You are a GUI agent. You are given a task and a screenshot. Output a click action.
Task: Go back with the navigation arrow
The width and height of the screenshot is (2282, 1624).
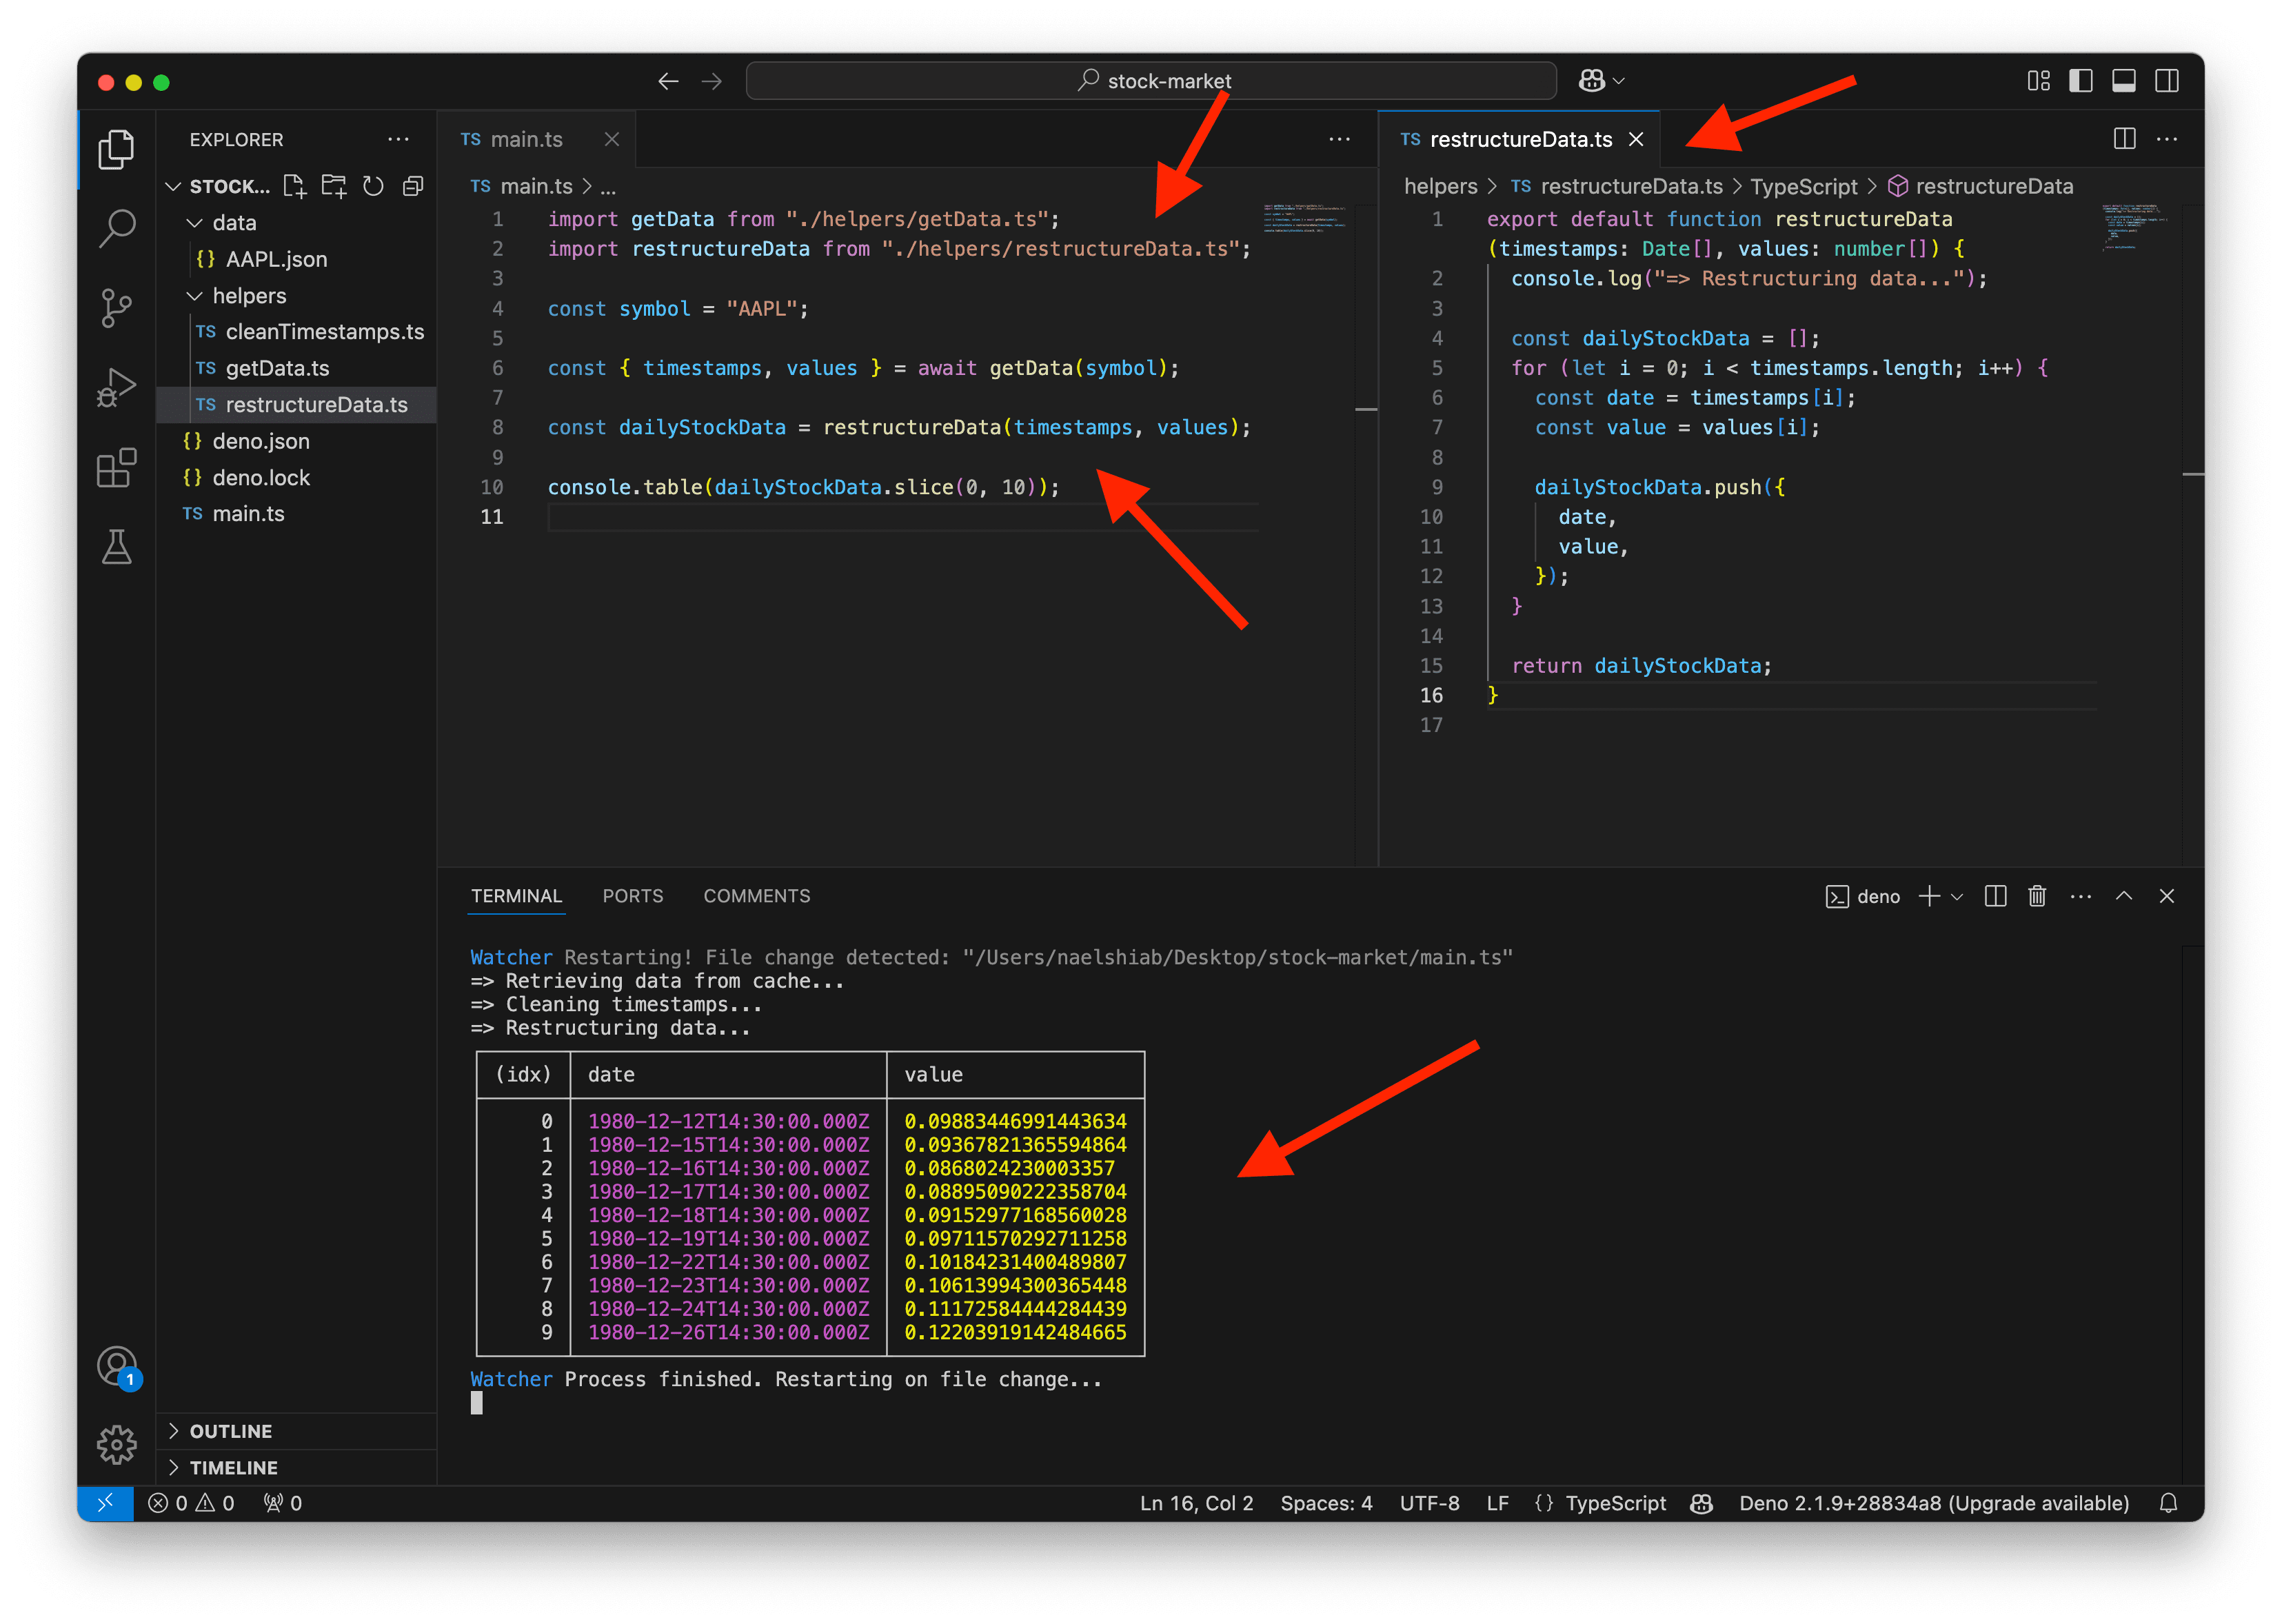click(x=669, y=81)
